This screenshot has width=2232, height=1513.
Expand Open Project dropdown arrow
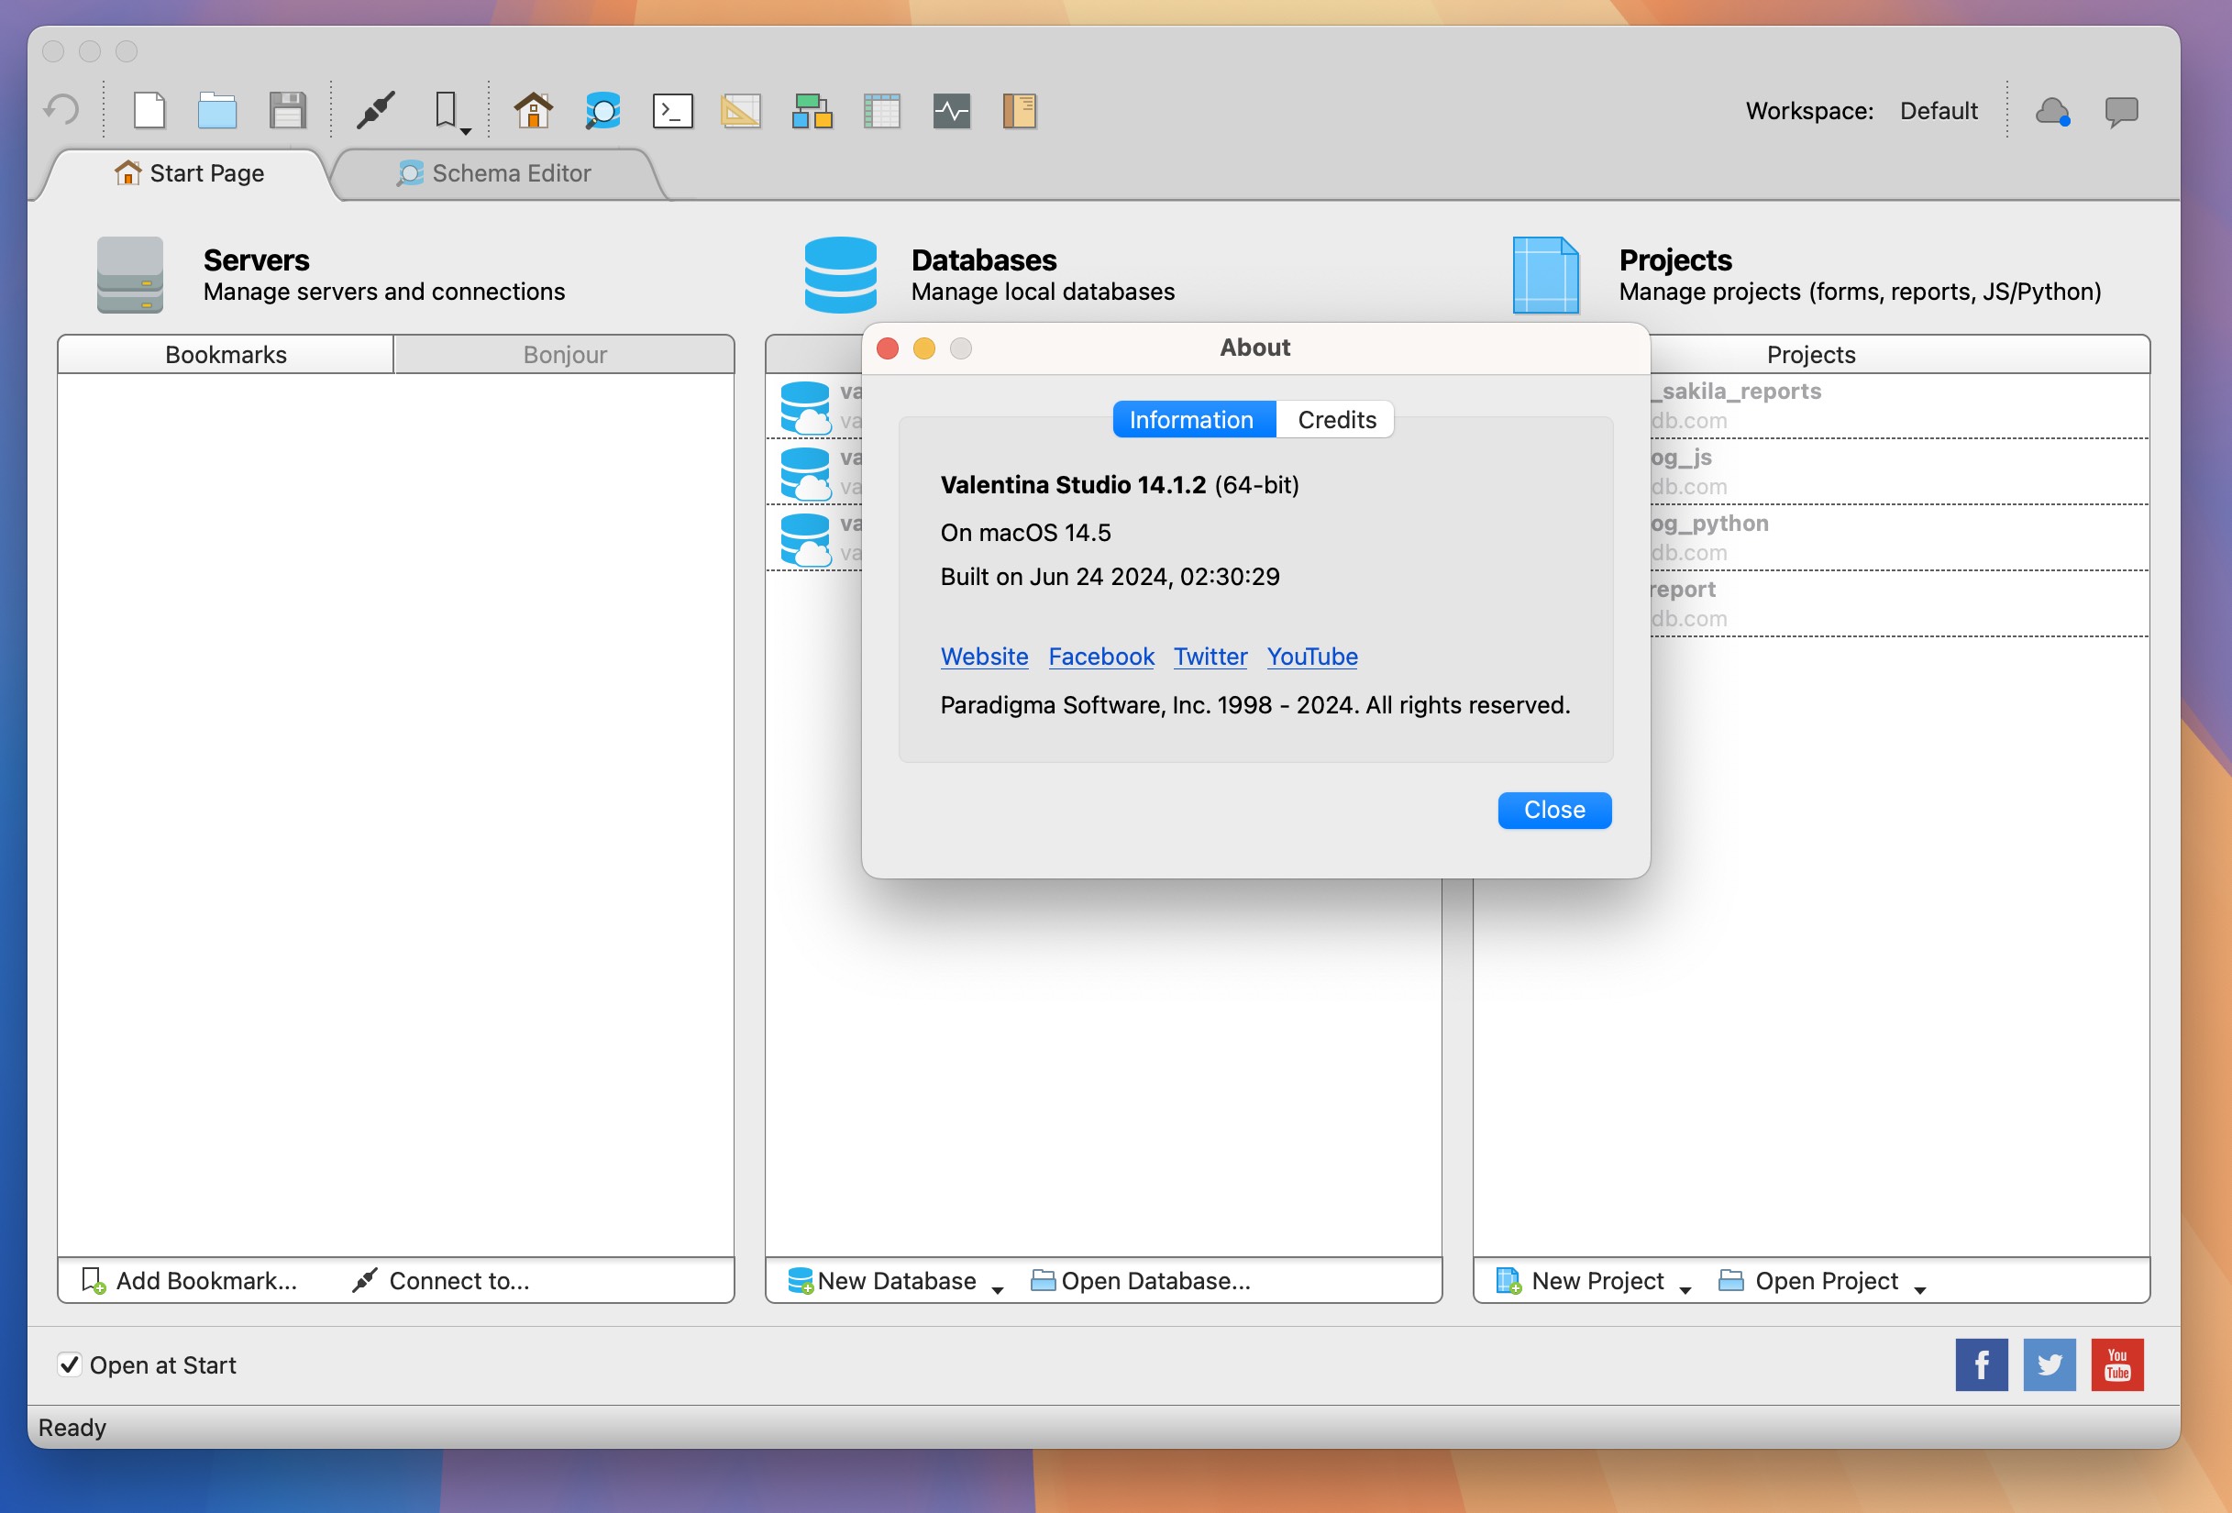(x=1920, y=1289)
